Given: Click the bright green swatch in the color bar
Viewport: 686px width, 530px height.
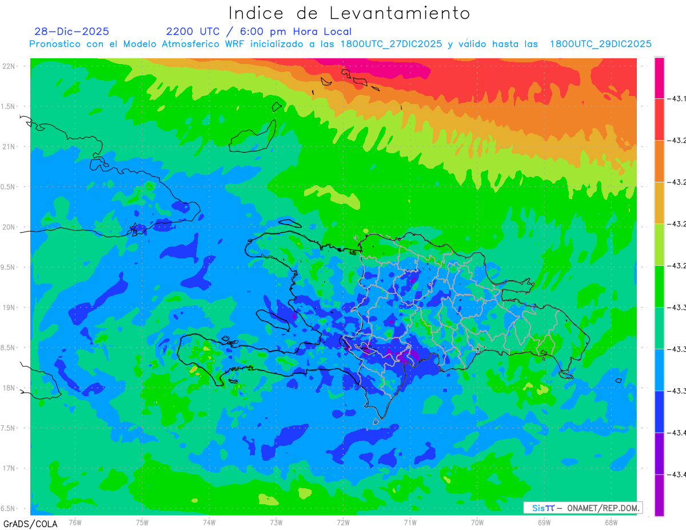Looking at the screenshot, I should pyautogui.click(x=659, y=286).
